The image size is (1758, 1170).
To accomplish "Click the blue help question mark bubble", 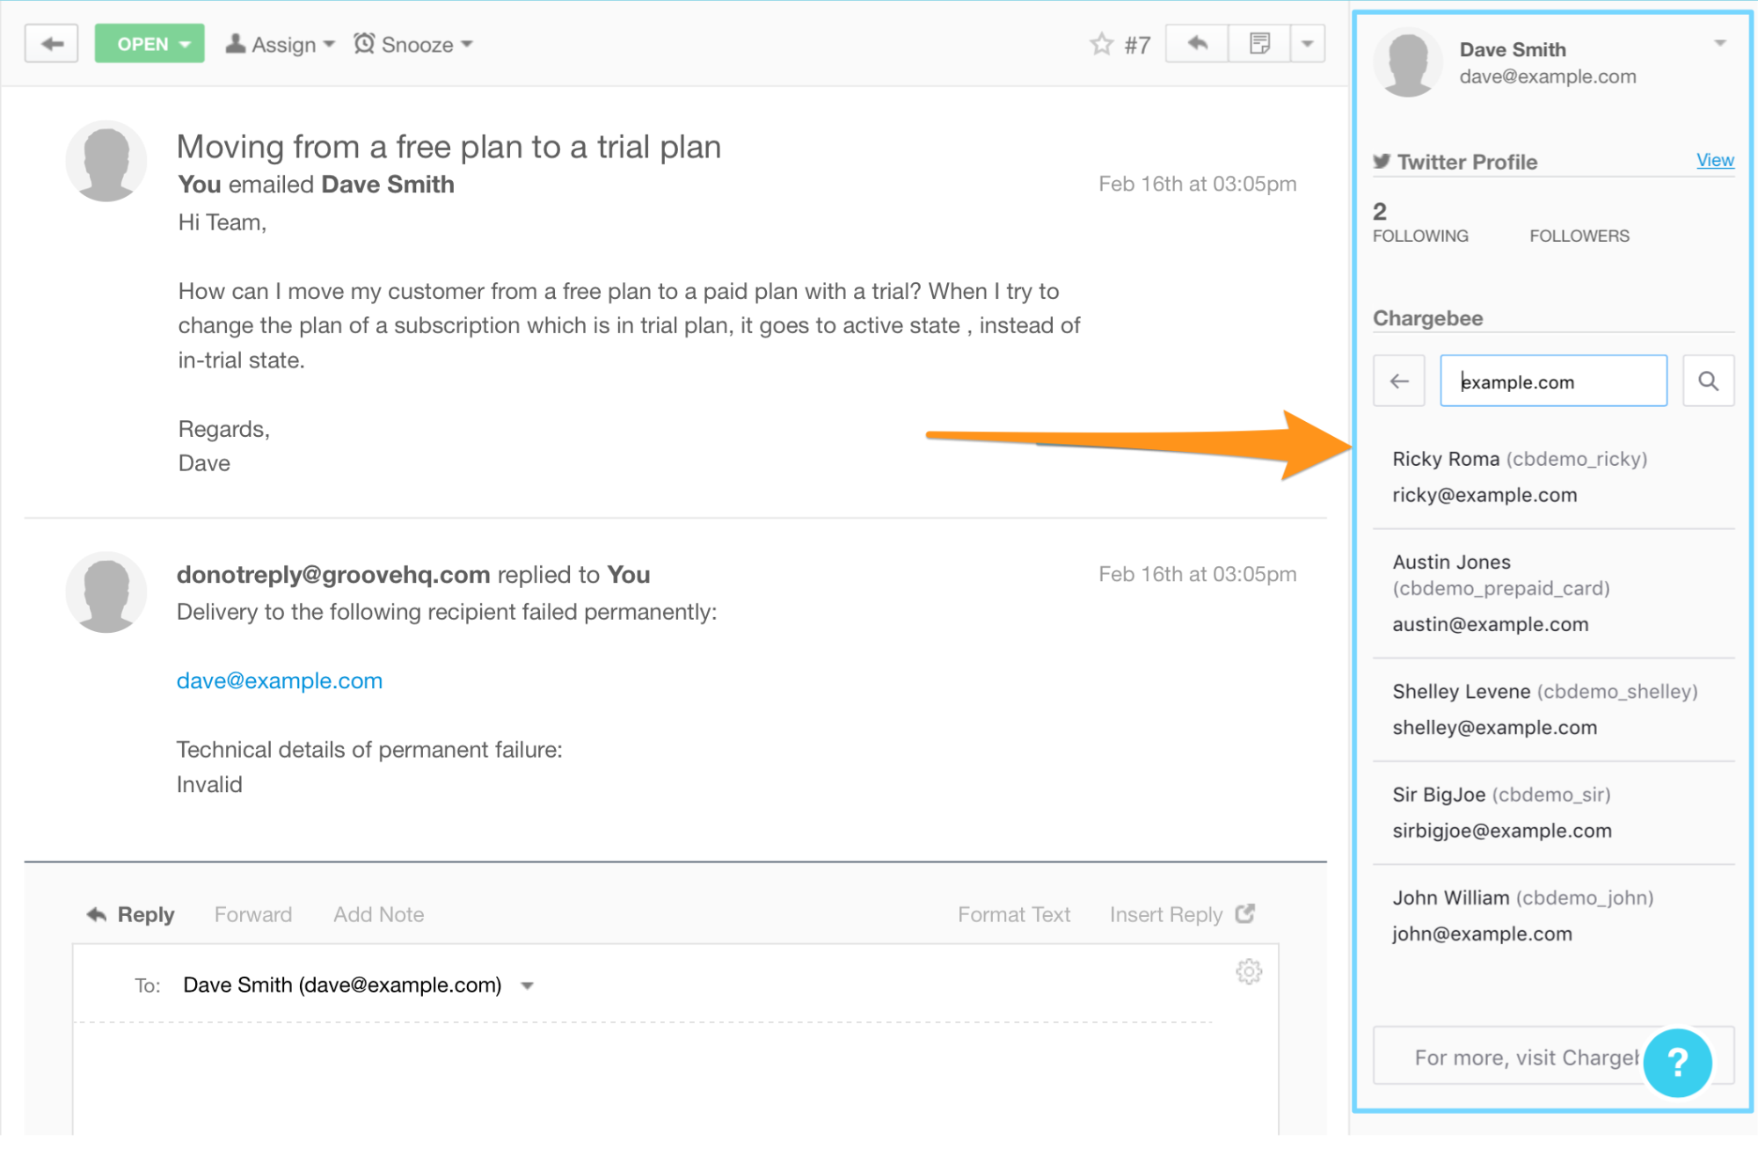I will [x=1676, y=1063].
